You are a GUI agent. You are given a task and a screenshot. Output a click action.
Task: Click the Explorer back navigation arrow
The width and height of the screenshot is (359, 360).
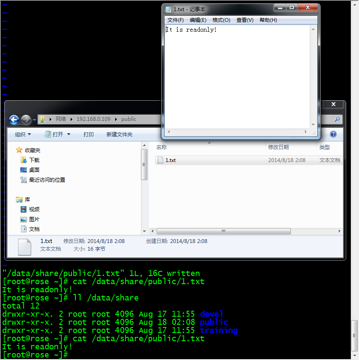tap(14, 120)
